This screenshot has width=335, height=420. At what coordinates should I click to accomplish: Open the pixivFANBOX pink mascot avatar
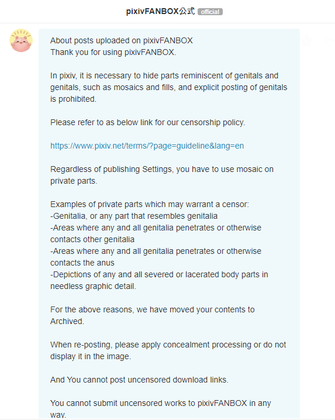pos(21,40)
